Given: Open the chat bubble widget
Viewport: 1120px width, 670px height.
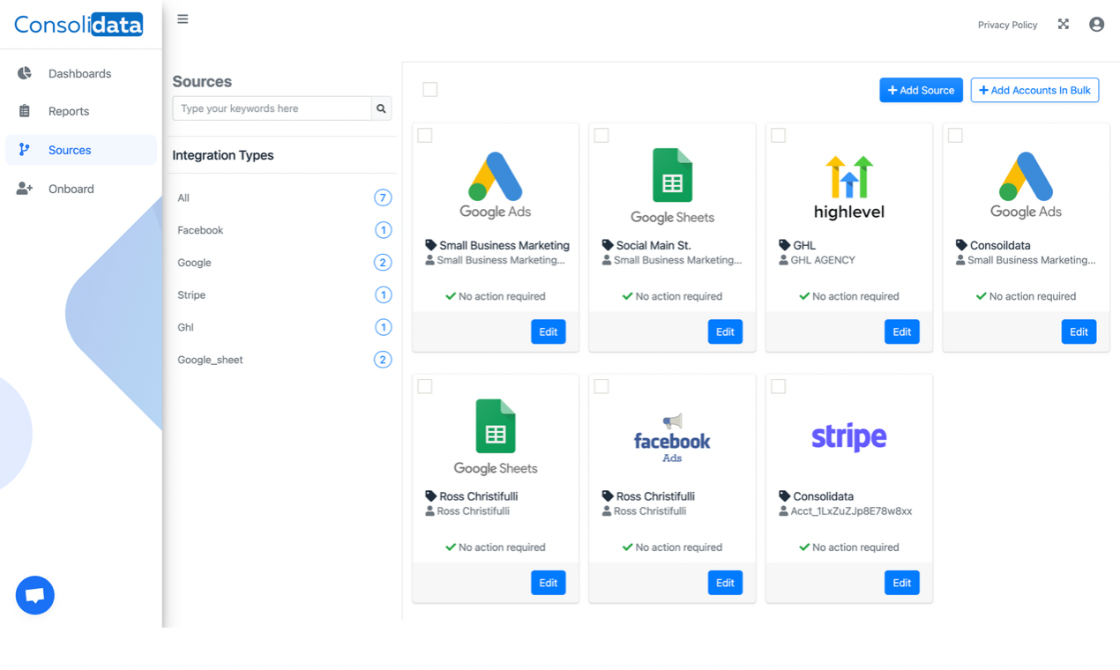Looking at the screenshot, I should point(35,595).
